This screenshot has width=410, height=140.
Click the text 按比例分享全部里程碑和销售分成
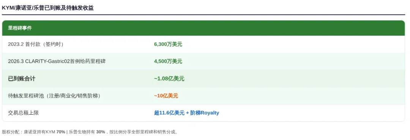142,132
